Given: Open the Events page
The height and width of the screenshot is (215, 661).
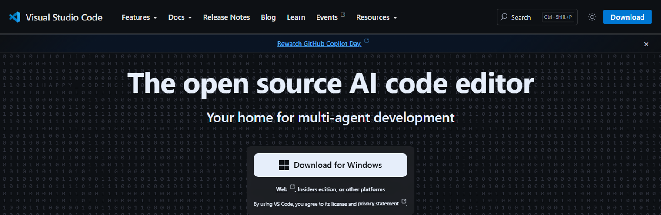Looking at the screenshot, I should pos(327,17).
